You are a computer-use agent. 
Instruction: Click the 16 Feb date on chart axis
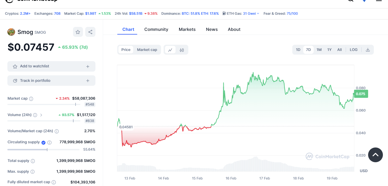pyautogui.click(x=231, y=178)
